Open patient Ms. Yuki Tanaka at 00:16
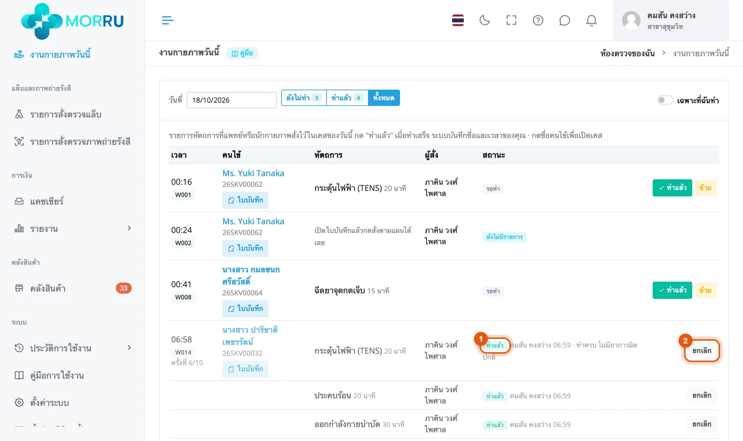This screenshot has width=743, height=441. tap(253, 173)
